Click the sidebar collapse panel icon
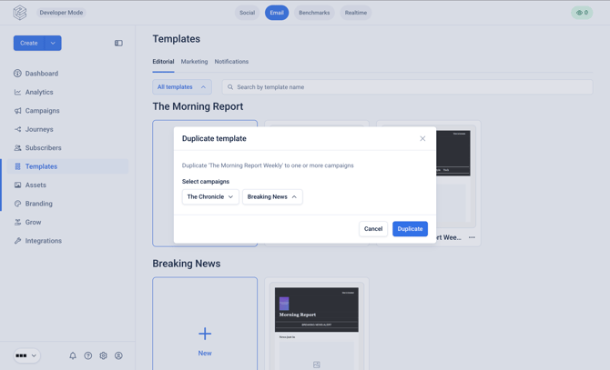Viewport: 610px width, 370px height. click(x=118, y=43)
